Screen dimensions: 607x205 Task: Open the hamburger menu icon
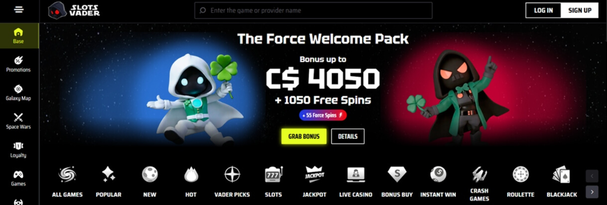pos(19,9)
